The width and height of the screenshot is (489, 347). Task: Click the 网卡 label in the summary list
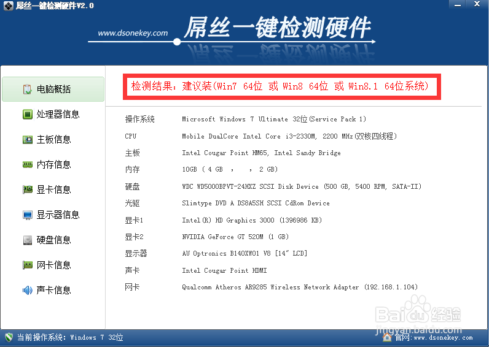(x=132, y=287)
